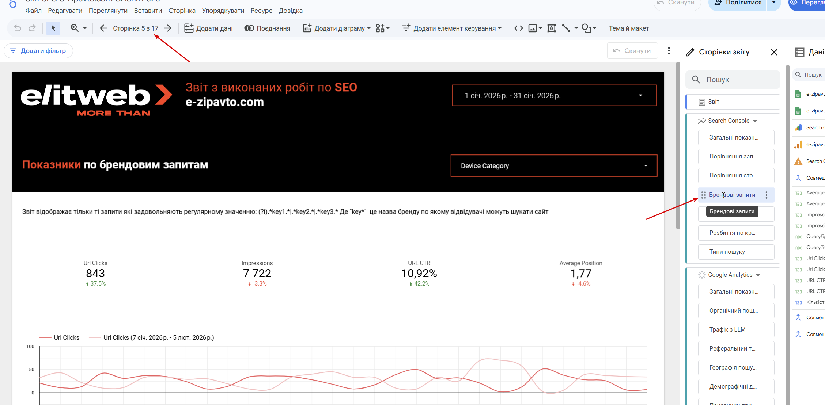825x405 pixels.
Task: Insert a text box tool
Action: tap(551, 28)
